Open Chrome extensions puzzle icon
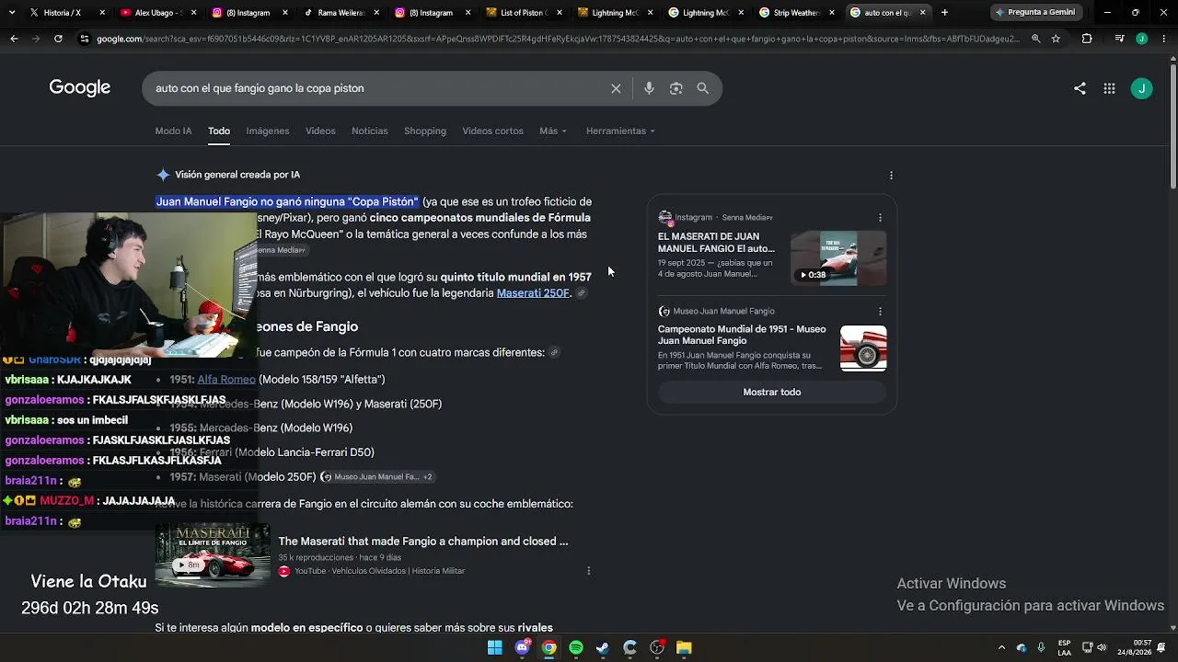The image size is (1178, 662). (x=1087, y=39)
